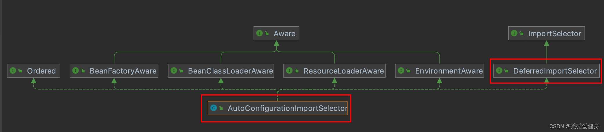604x132 pixels.
Task: Select the BeanFactoryAware node label
Action: 123,71
